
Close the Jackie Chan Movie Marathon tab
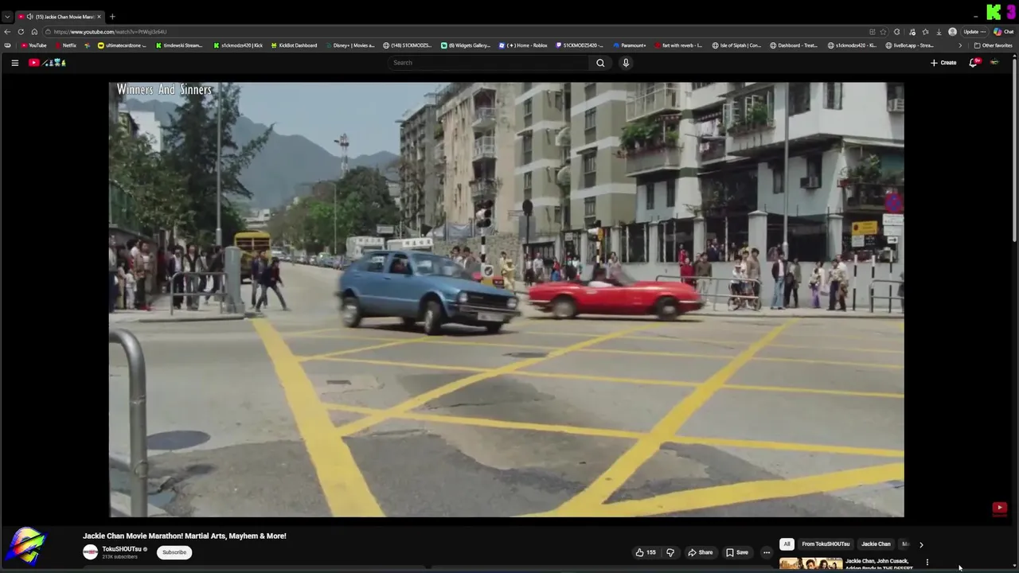[x=100, y=17]
